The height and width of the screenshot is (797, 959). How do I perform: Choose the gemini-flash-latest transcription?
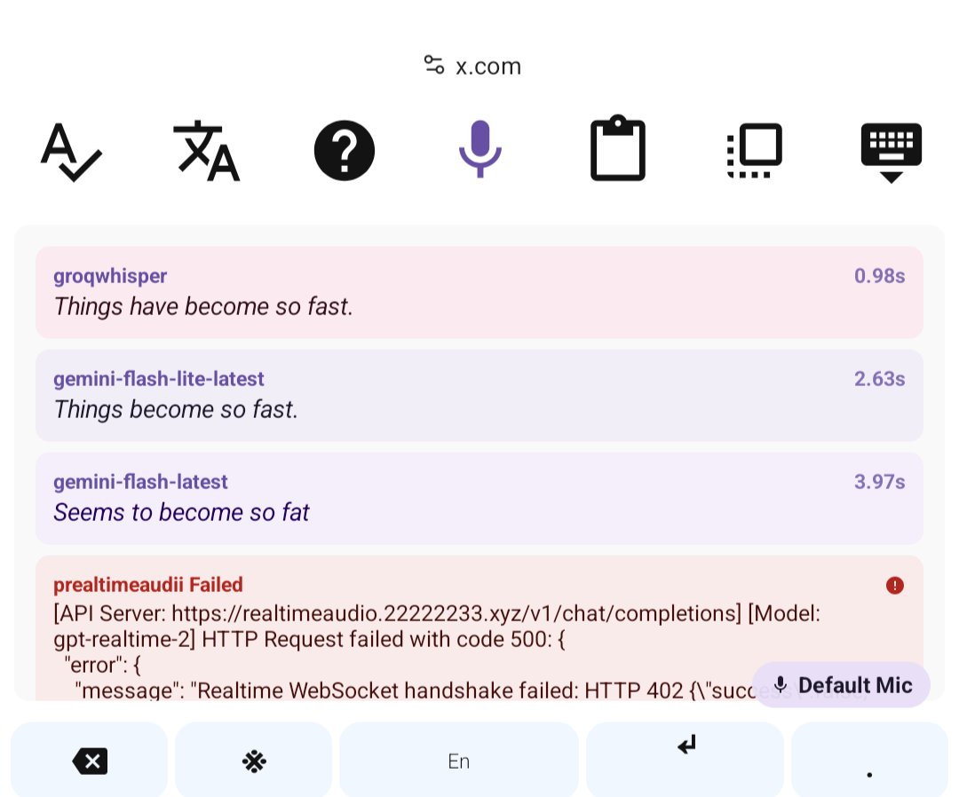(x=479, y=498)
